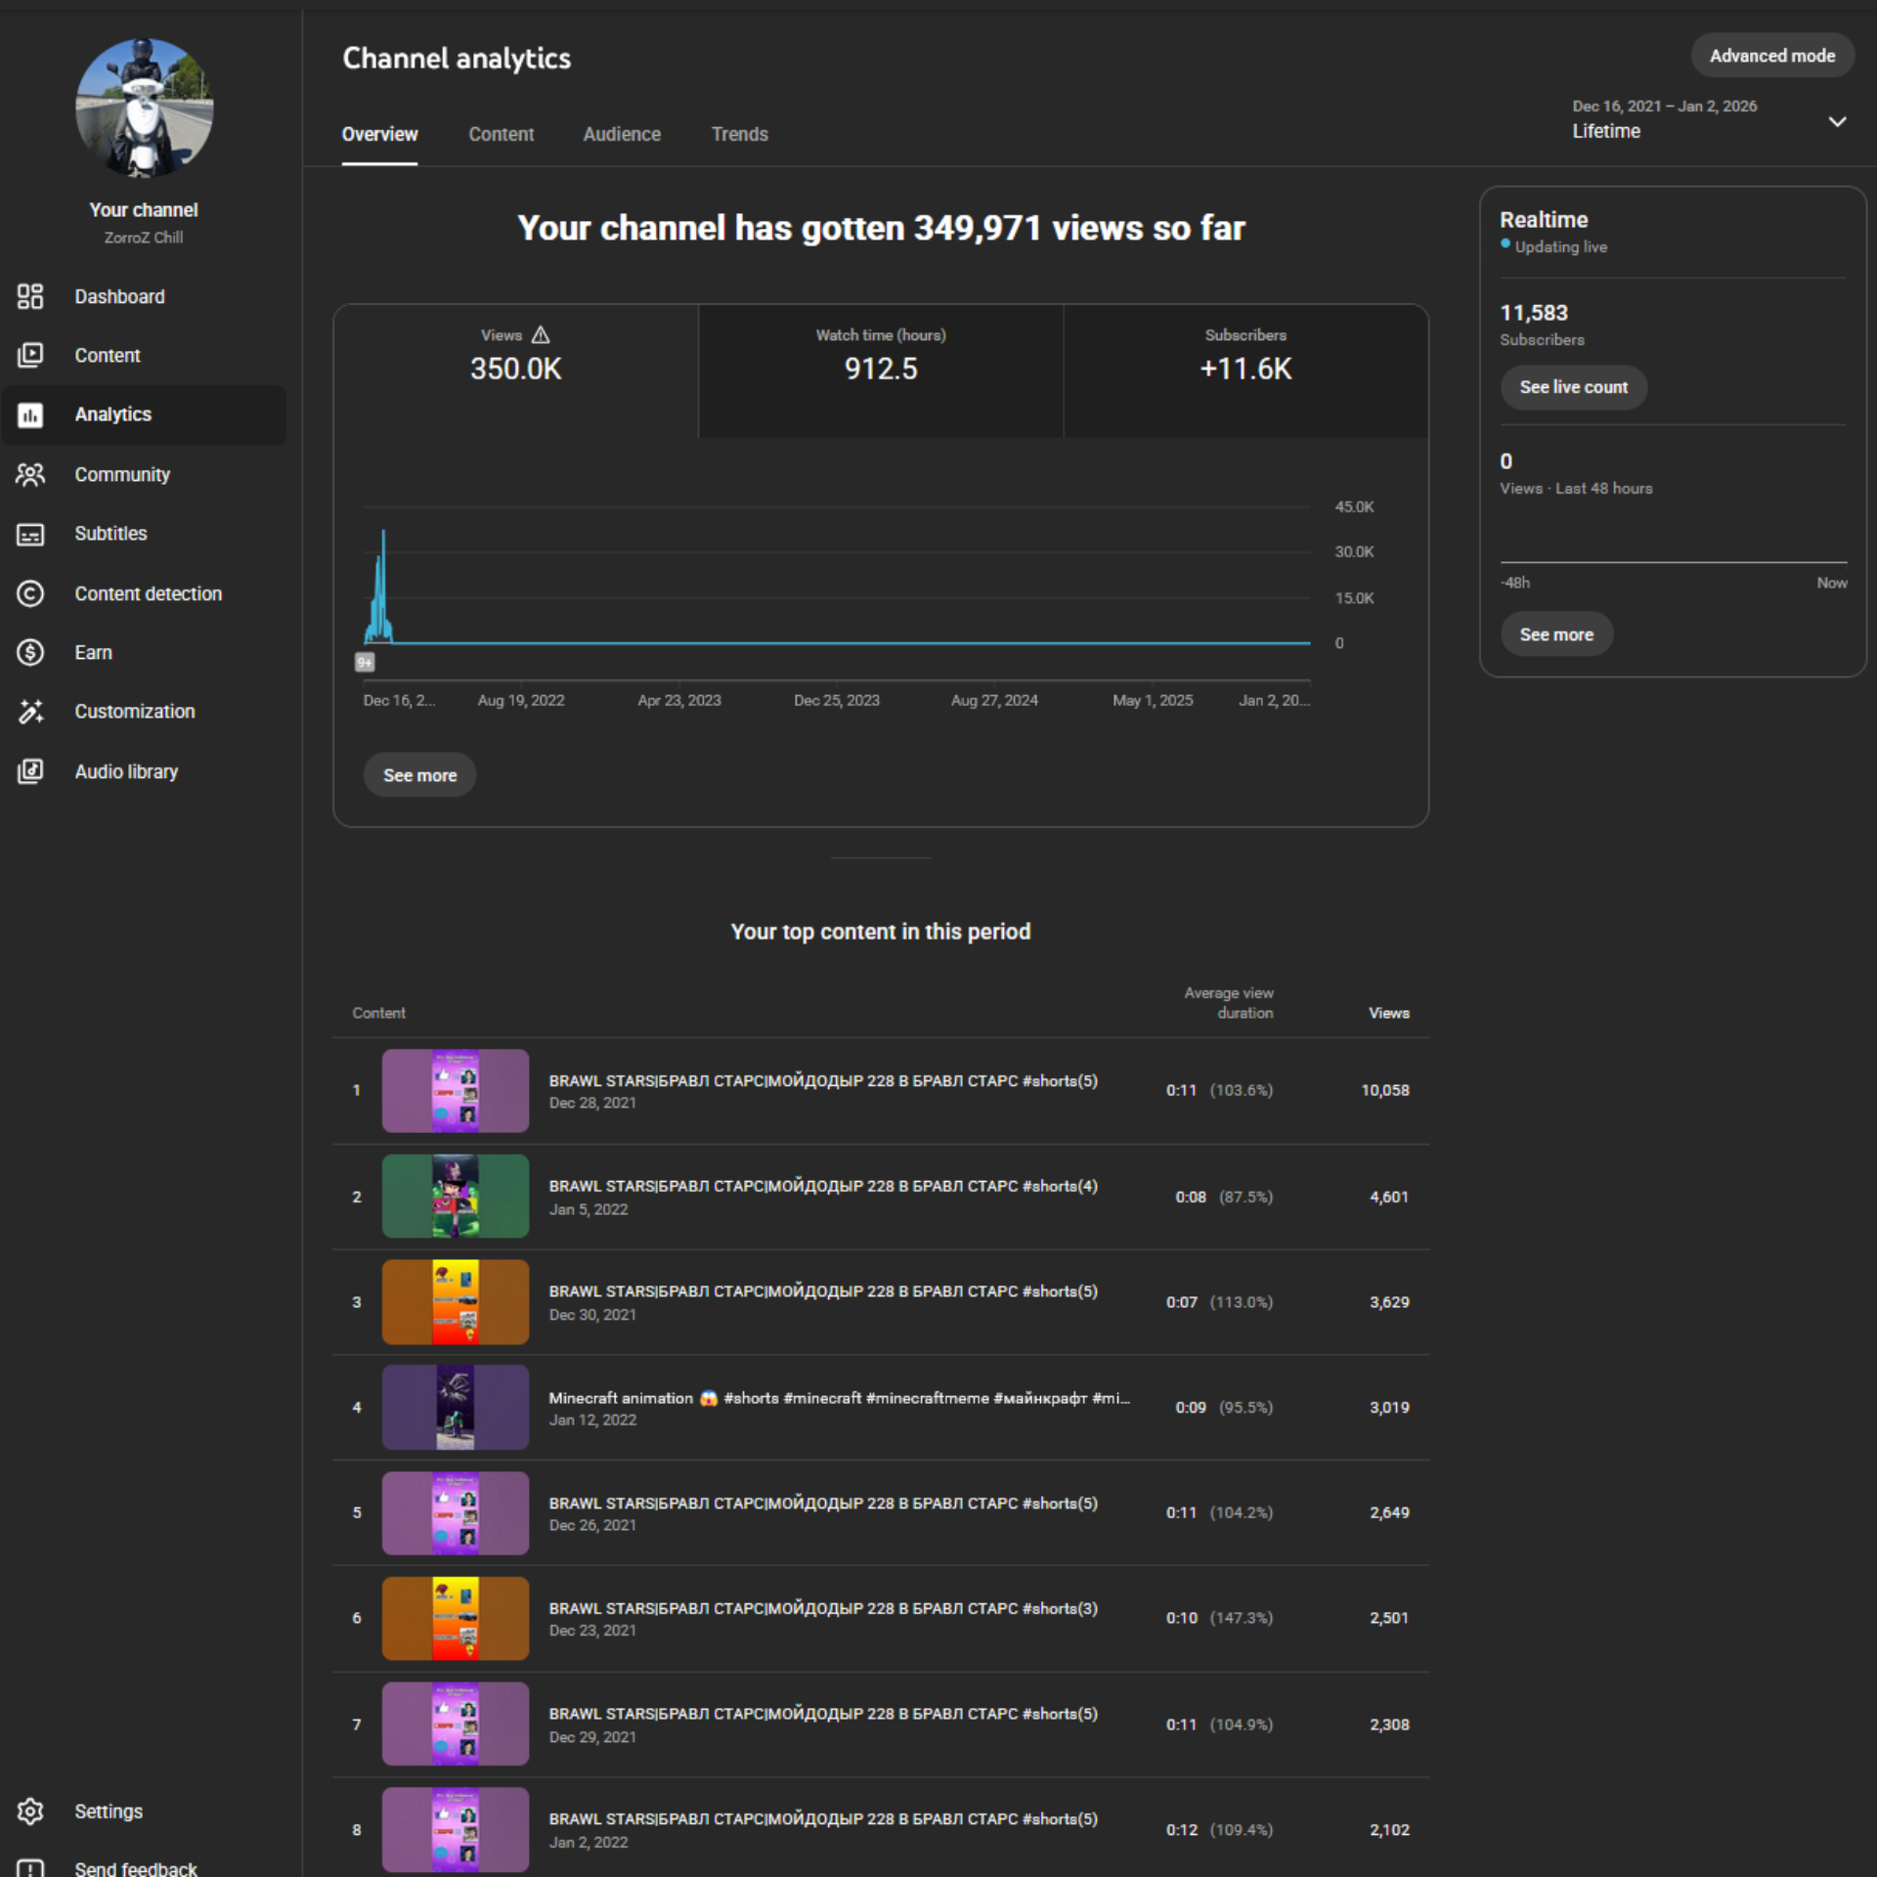Expand the Lifetime date range dropdown
Screen dimensions: 1877x1877
[x=1837, y=121]
